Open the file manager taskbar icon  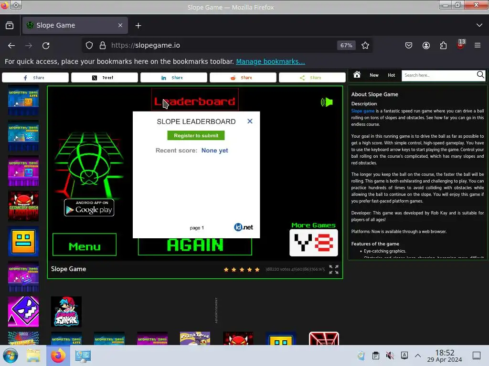pos(33,356)
